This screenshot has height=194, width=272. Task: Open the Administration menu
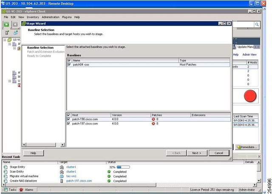tap(51, 17)
